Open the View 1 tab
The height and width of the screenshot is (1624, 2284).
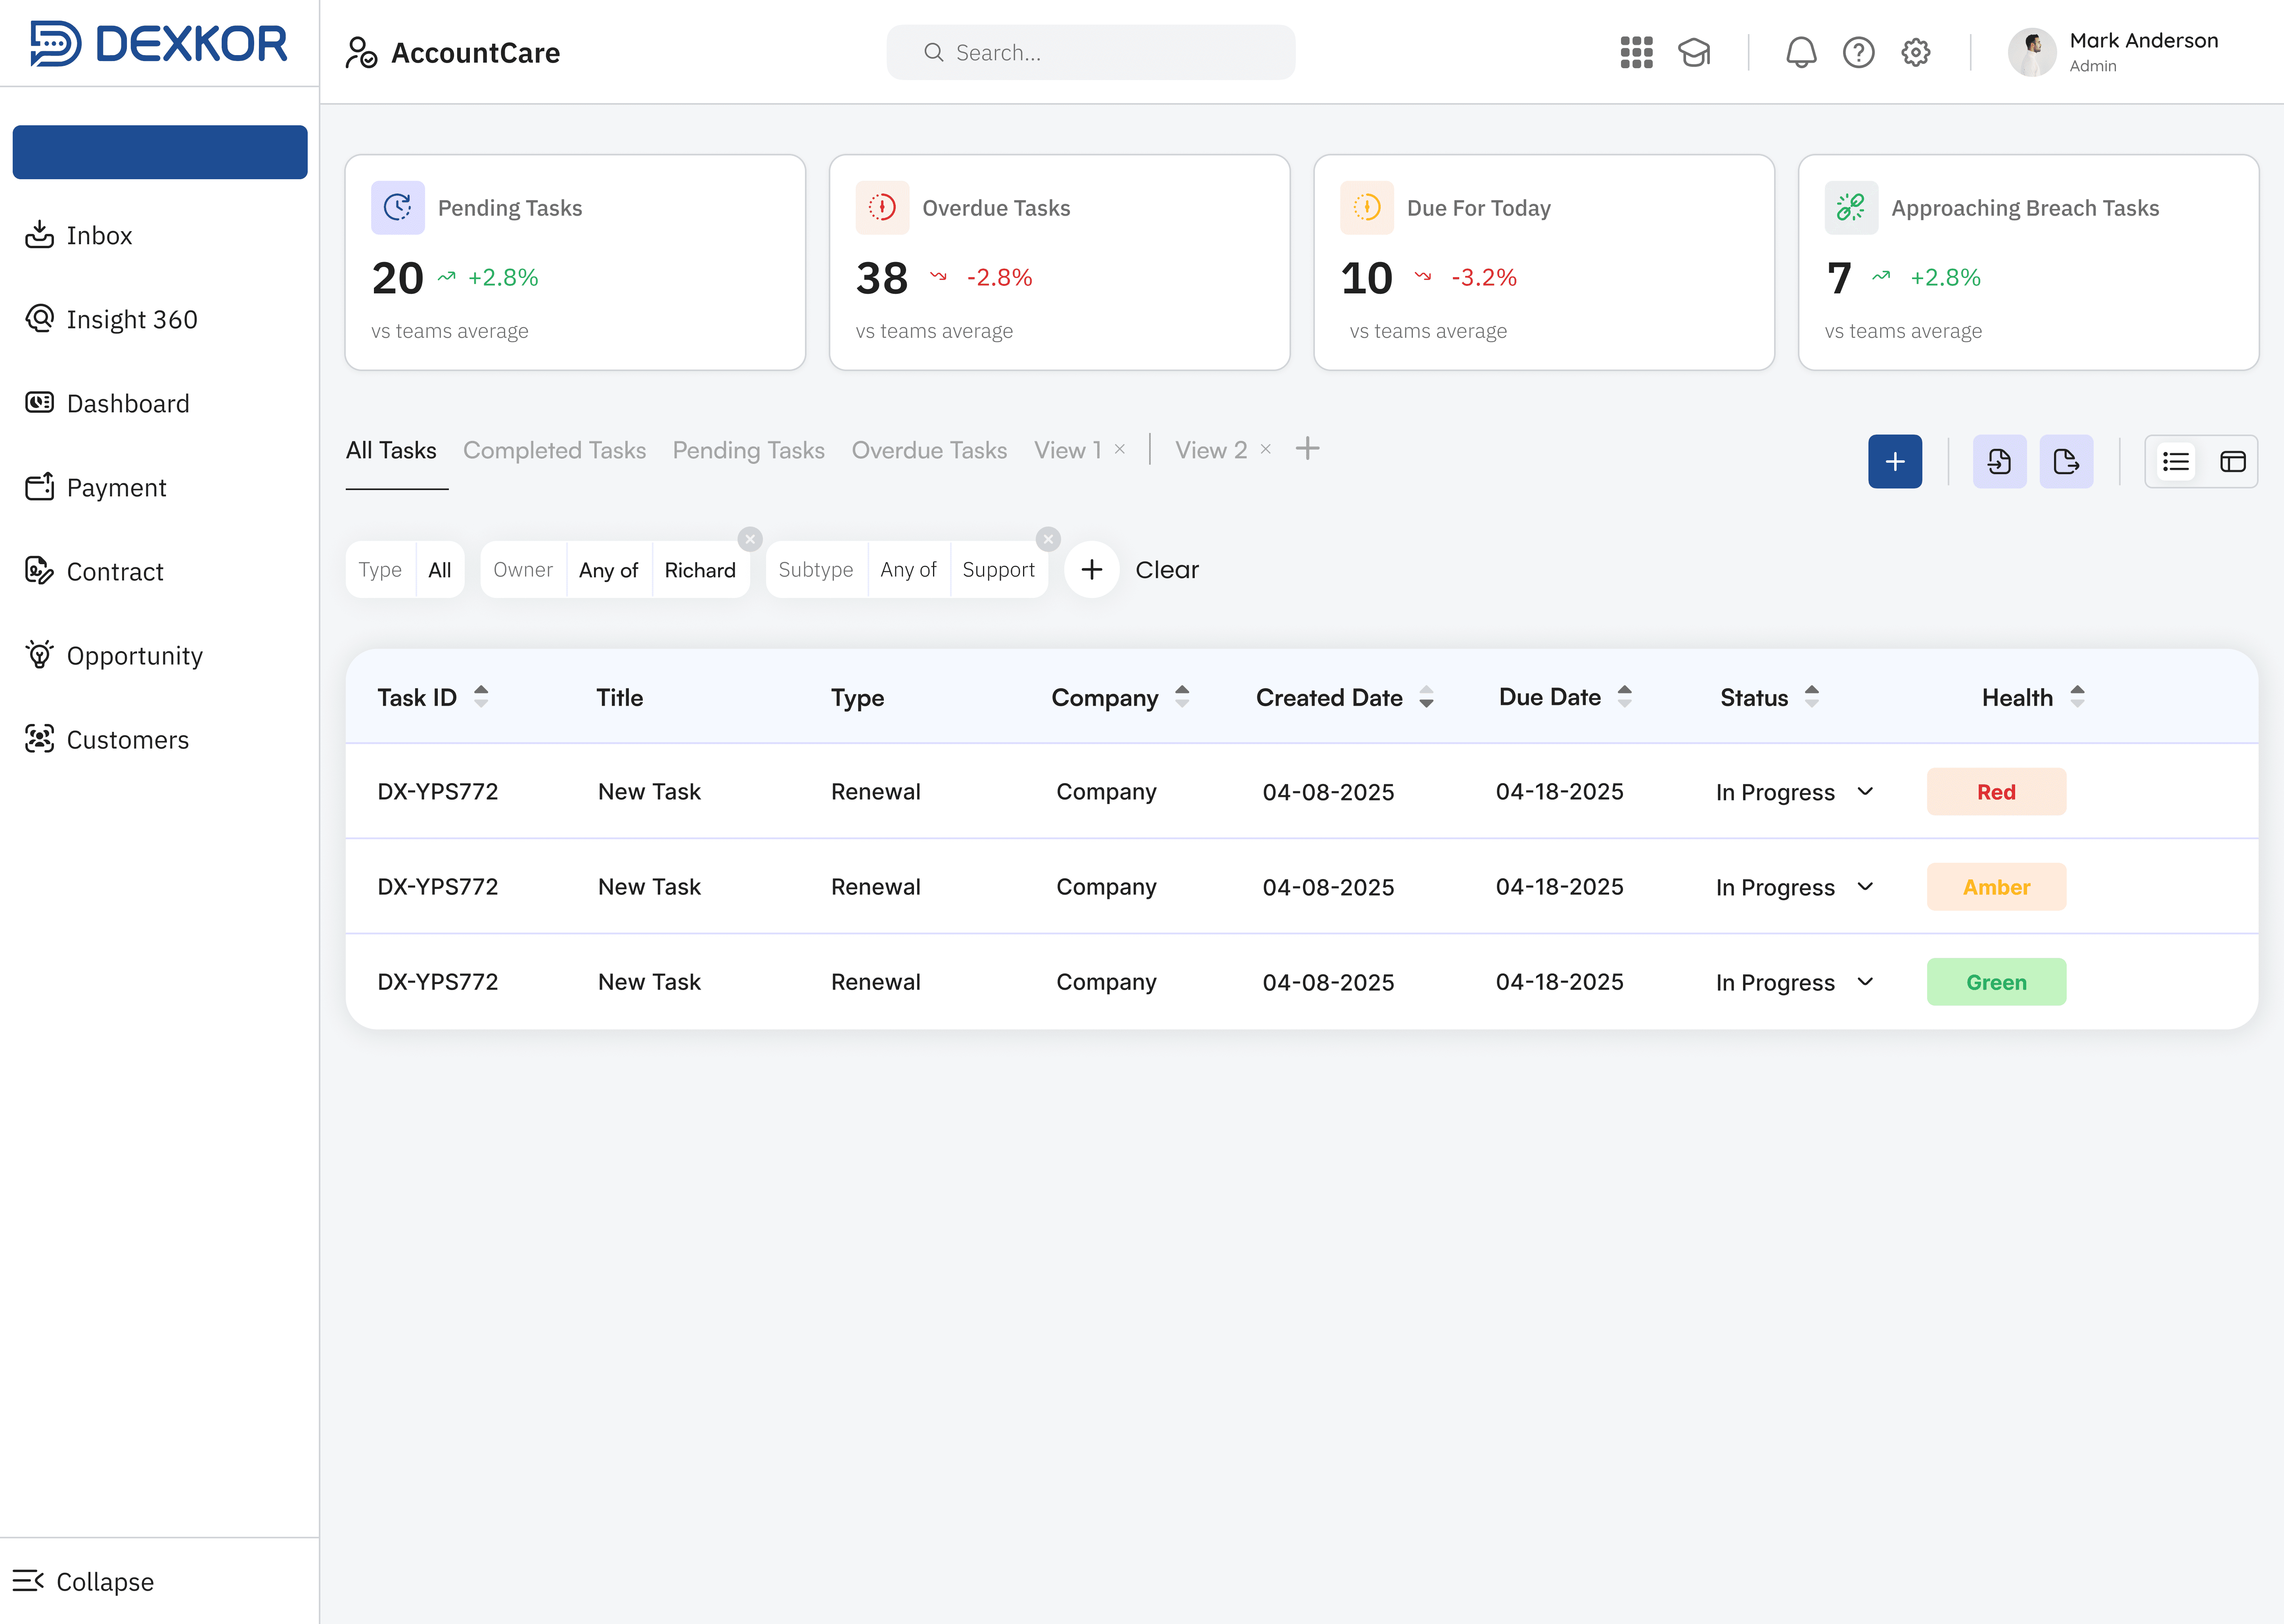coord(1068,450)
